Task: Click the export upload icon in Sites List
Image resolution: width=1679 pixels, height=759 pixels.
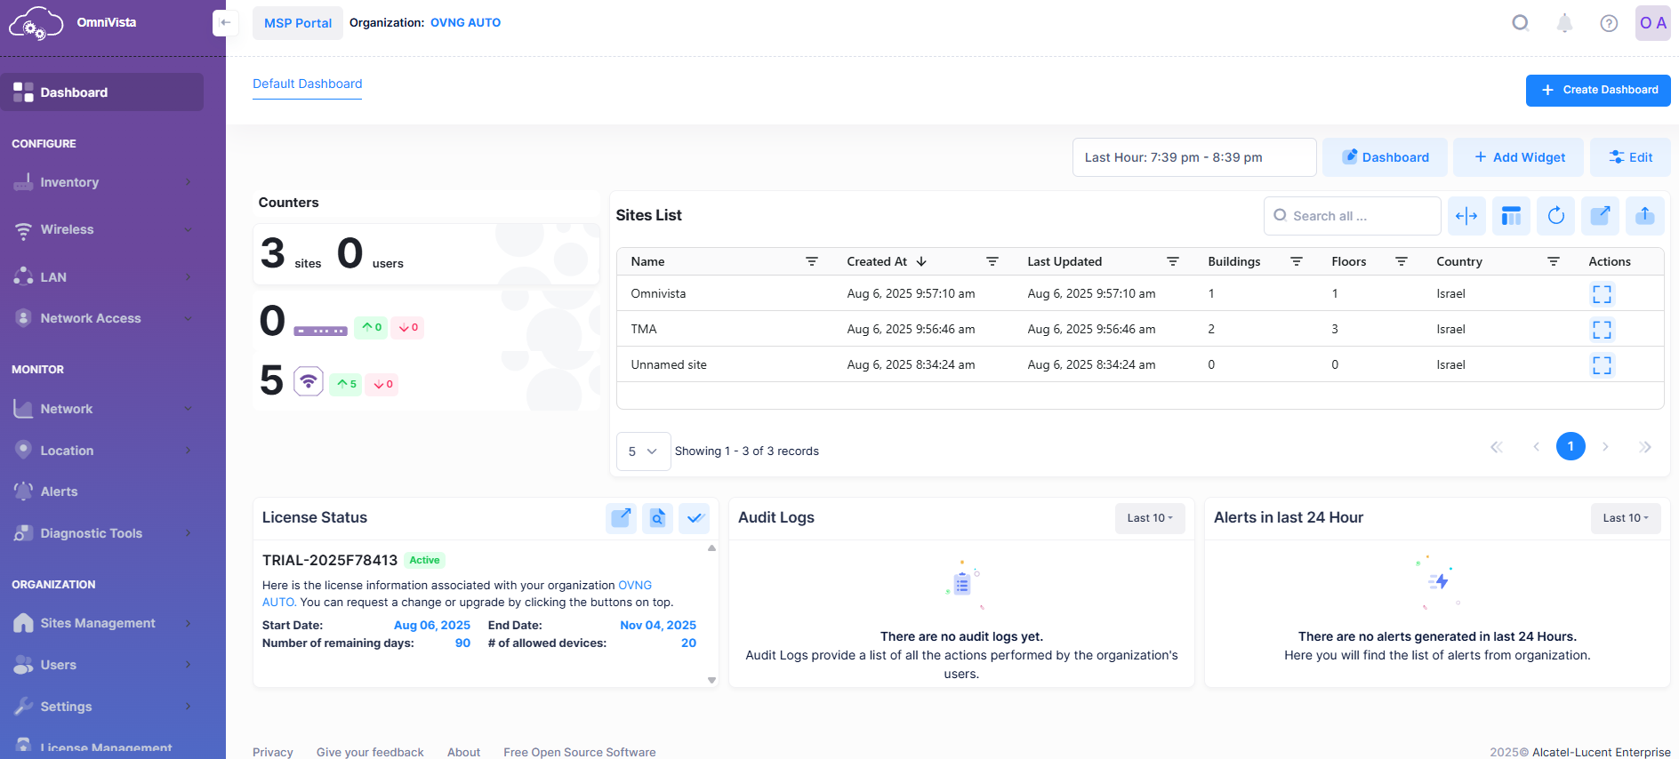Action: 1644,216
